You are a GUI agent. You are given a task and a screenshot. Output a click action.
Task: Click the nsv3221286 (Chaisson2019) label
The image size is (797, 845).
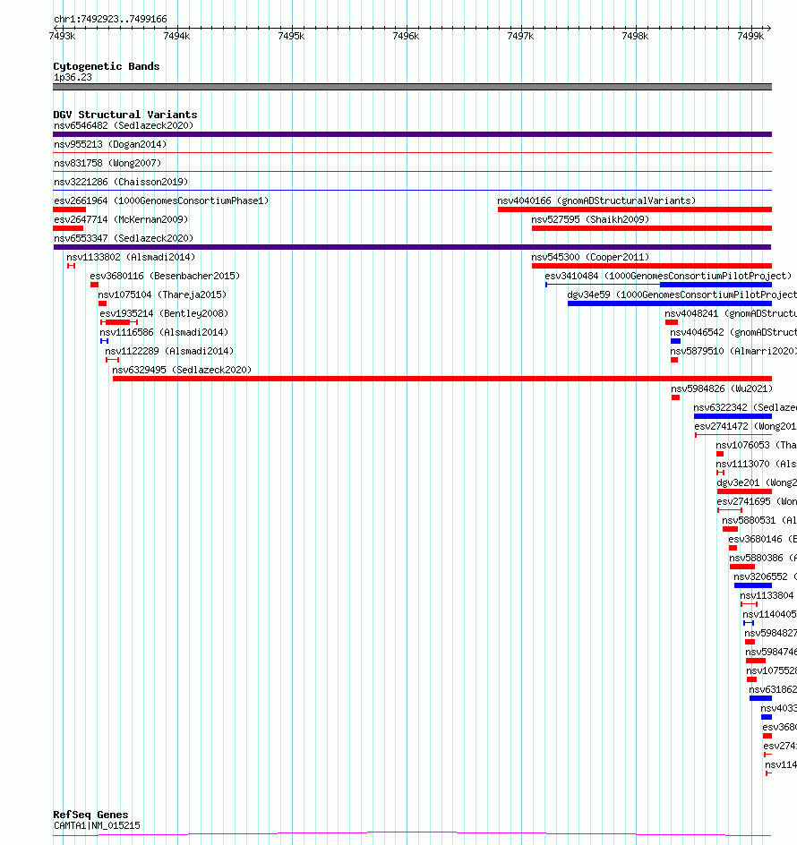[121, 182]
